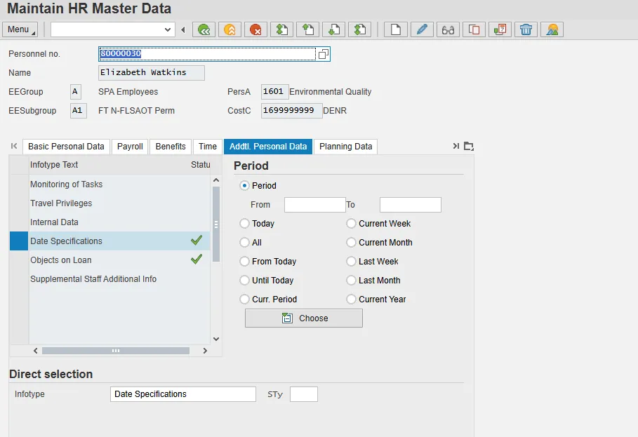Expand the tab list overflow icon

tap(469, 147)
